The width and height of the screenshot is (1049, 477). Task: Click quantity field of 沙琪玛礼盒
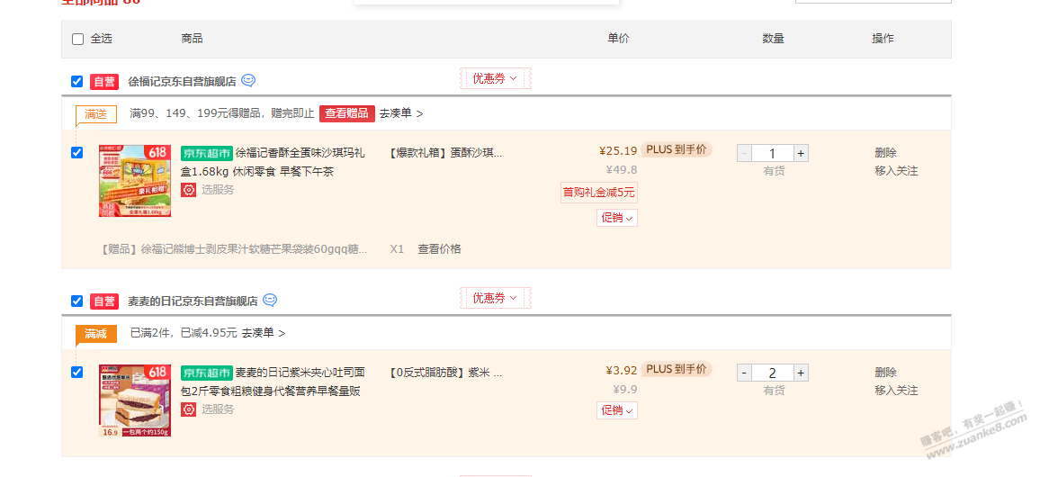click(x=773, y=153)
